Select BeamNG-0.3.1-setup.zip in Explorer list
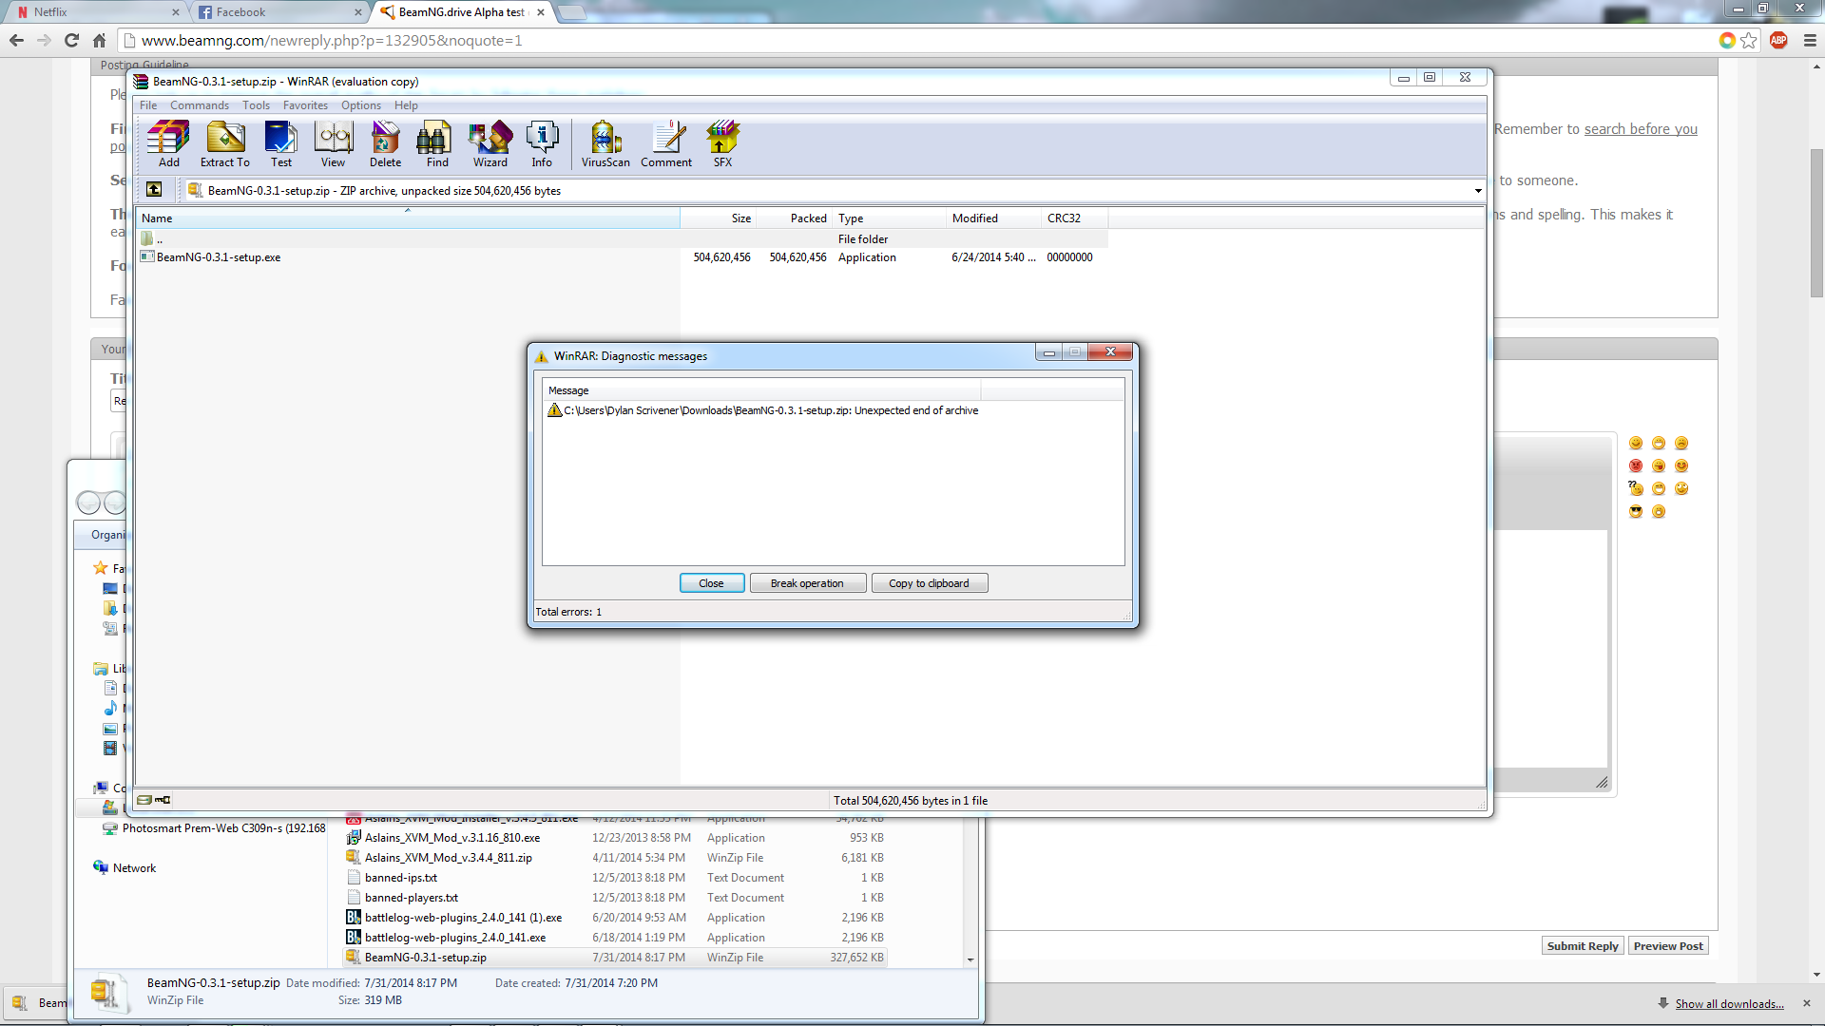Viewport: 1825px width, 1026px height. 615,958
